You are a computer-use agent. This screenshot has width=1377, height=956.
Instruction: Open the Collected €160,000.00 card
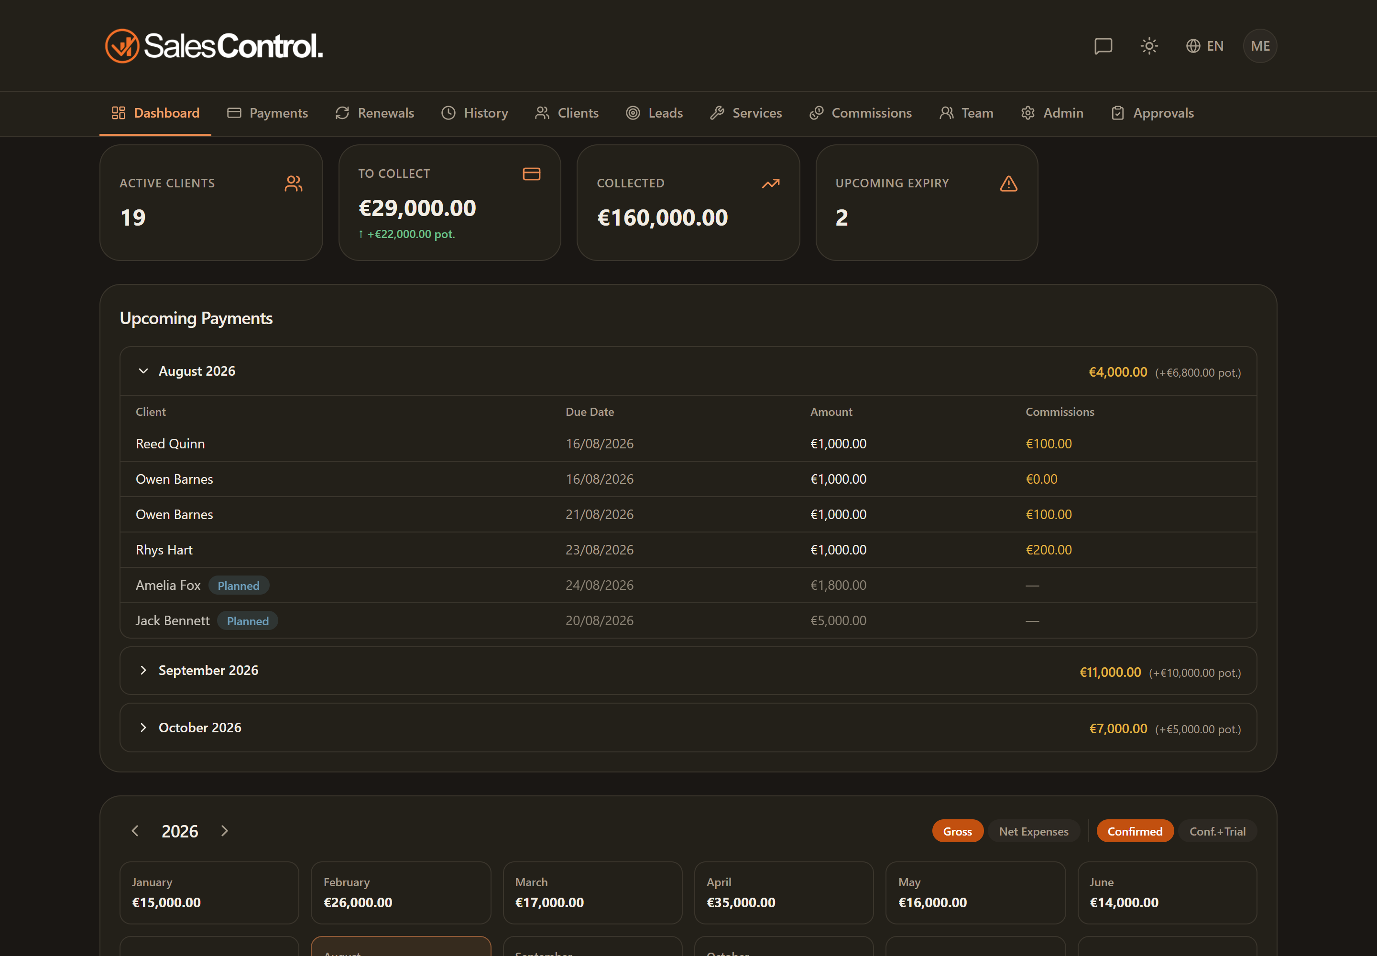pos(688,203)
